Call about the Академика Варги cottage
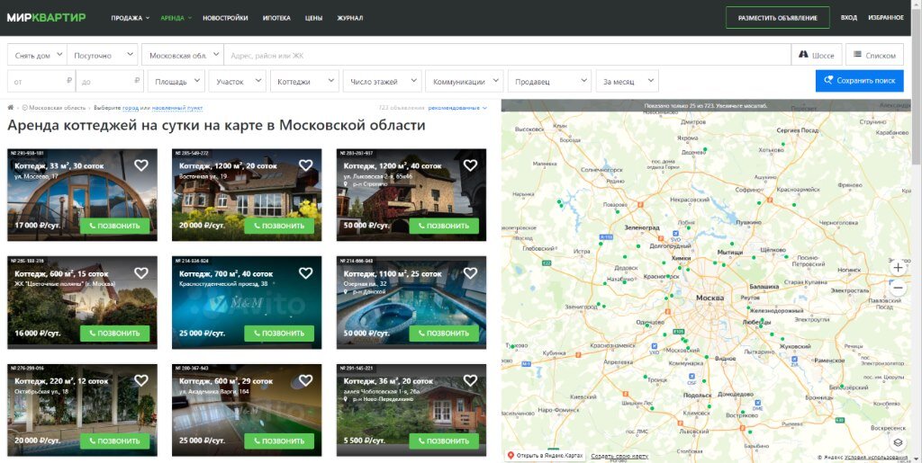 (279, 441)
